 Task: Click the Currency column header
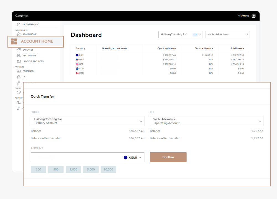[x=81, y=48]
